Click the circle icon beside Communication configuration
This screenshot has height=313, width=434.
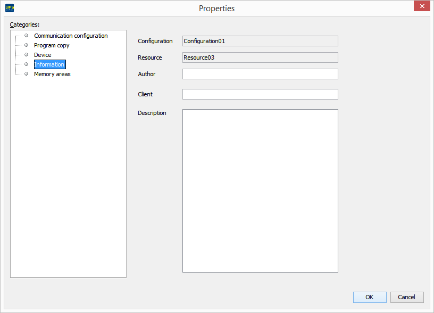coord(26,35)
